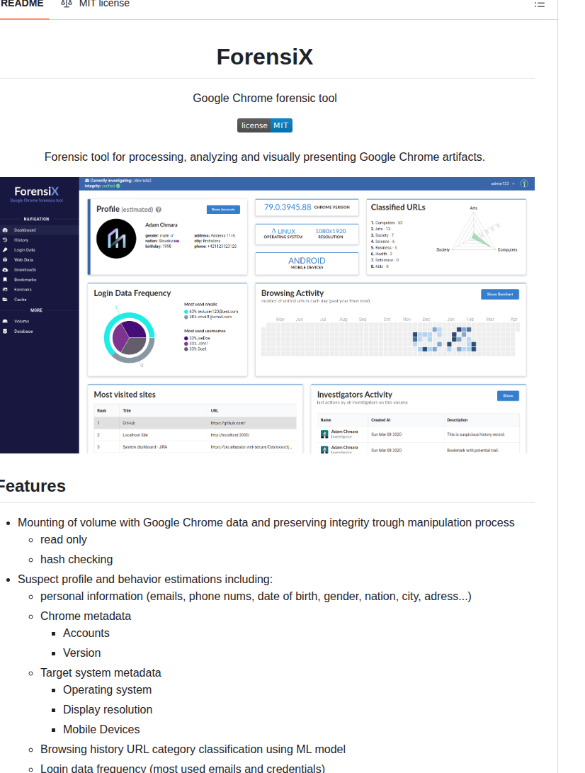Open the README tab
The height and width of the screenshot is (773, 585).
(22, 4)
